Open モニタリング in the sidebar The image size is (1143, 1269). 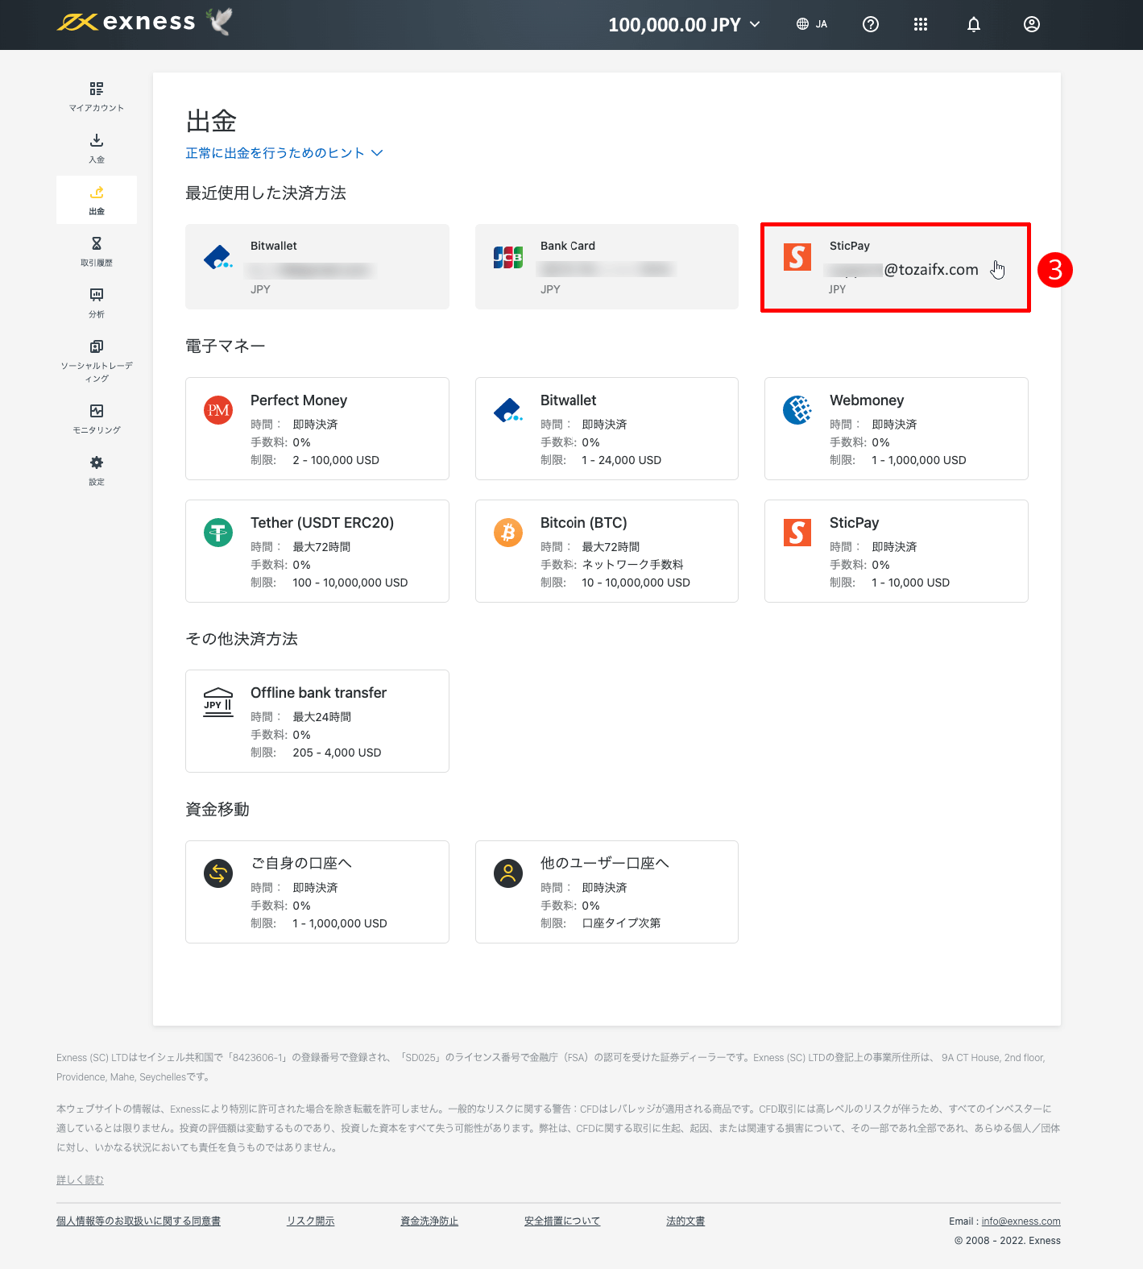[97, 419]
